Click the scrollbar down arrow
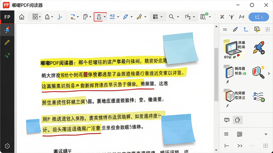273x153 pixels. (216, 150)
